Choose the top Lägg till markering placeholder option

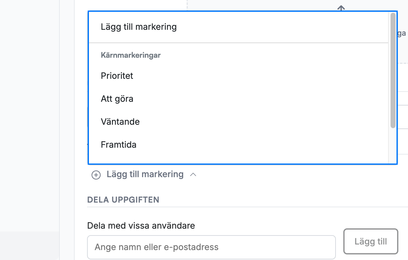(x=239, y=27)
